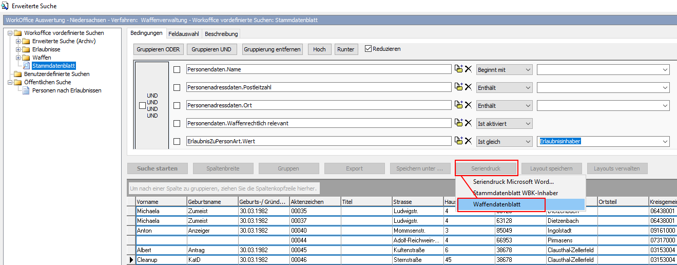Click add-condition icon next to Personenadressdaten.Ort
Image resolution: width=677 pixels, height=265 pixels.
[459, 105]
